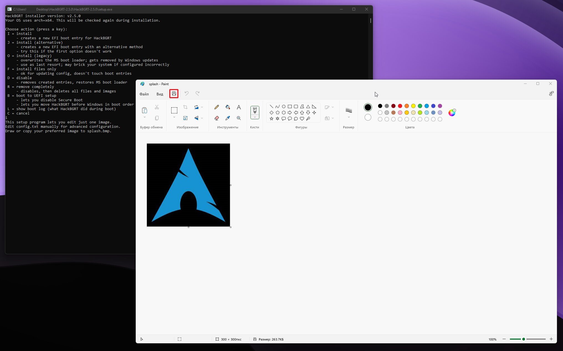The height and width of the screenshot is (351, 563).
Task: Open the Вид menu
Action: [x=160, y=94]
